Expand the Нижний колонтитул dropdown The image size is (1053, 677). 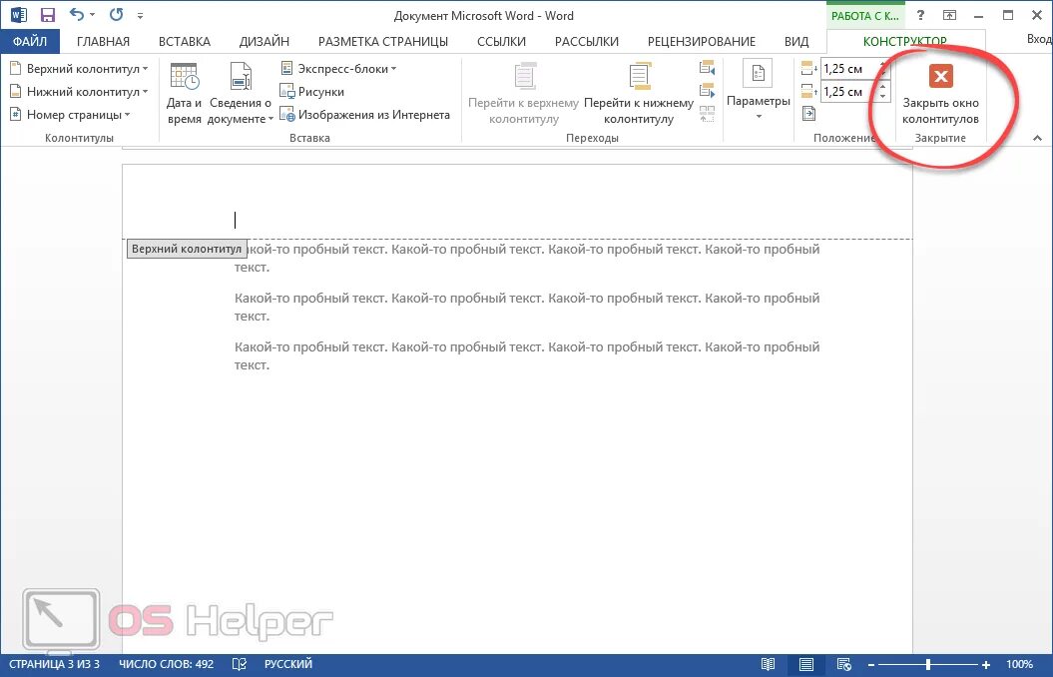[79, 91]
